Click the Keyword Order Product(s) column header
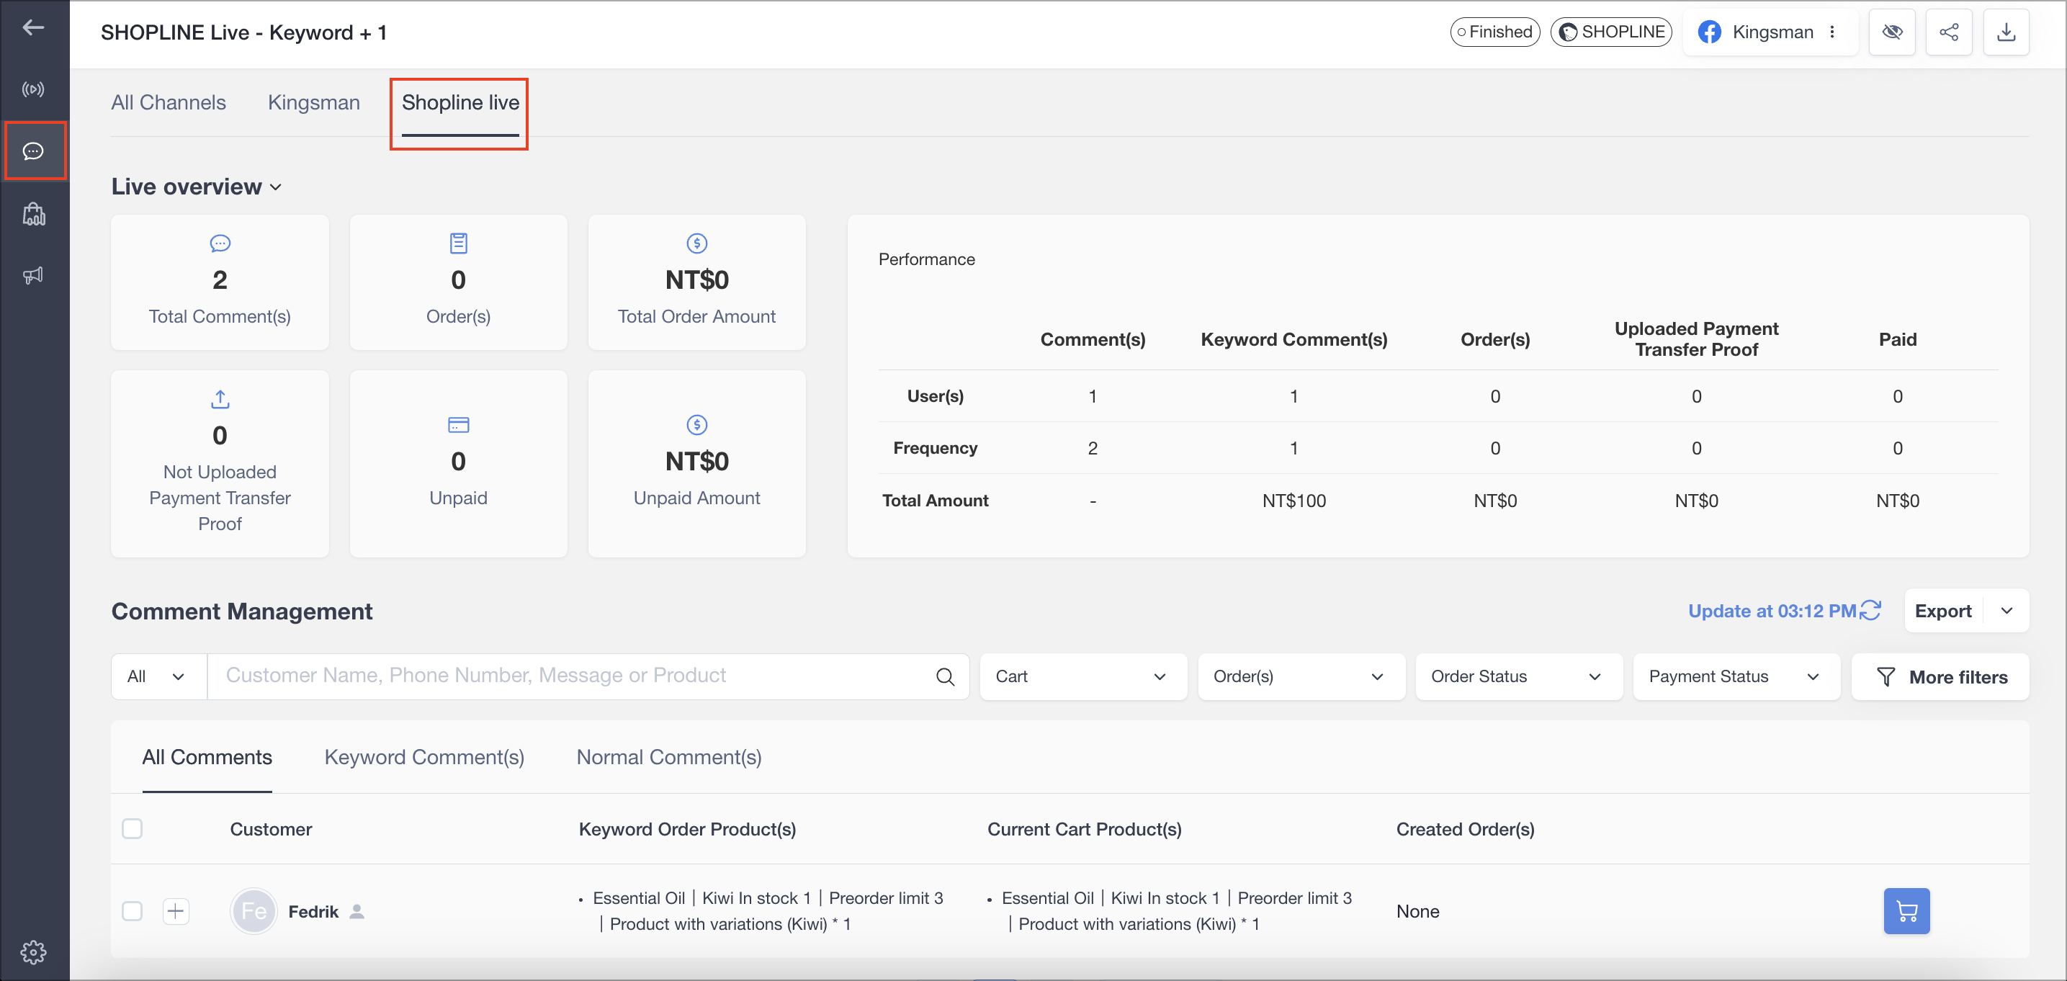 [x=687, y=829]
